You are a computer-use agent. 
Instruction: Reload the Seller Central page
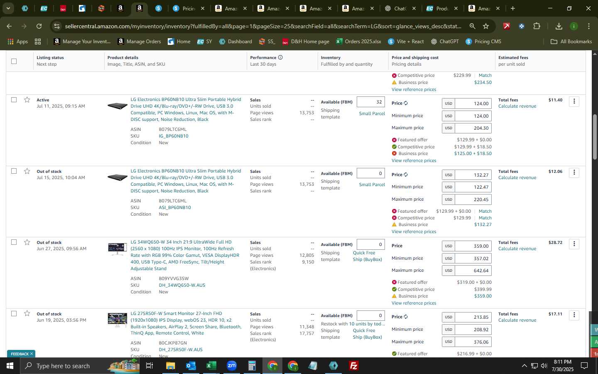tap(39, 26)
